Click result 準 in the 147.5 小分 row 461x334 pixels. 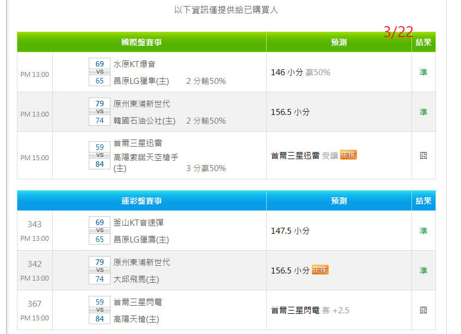click(x=423, y=230)
